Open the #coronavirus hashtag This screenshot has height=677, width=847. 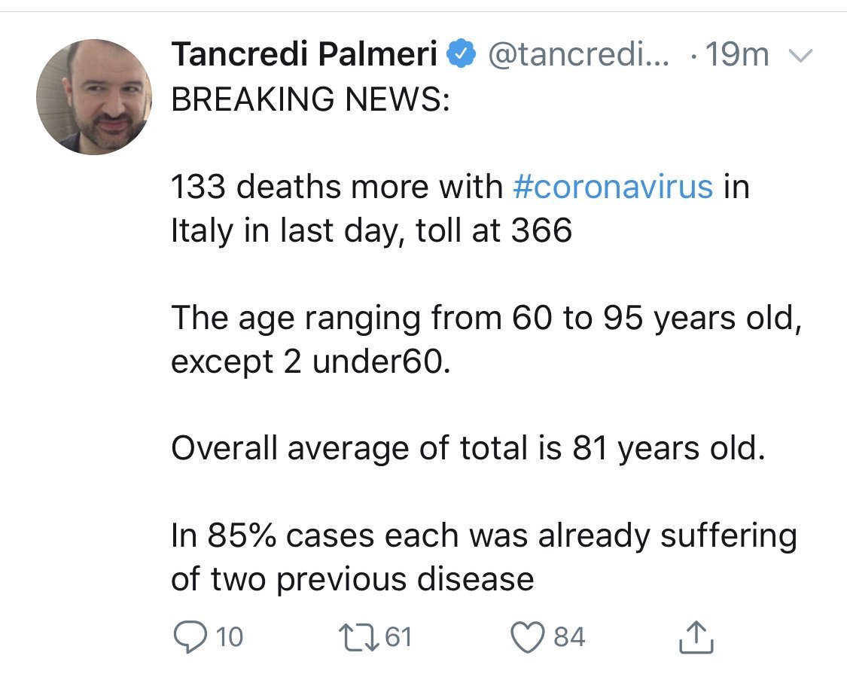613,186
